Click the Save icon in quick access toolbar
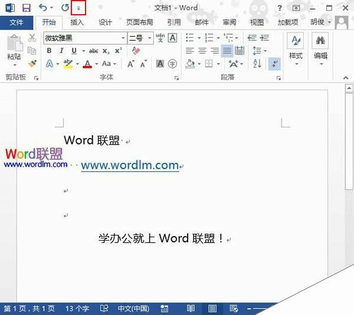 click(27, 8)
